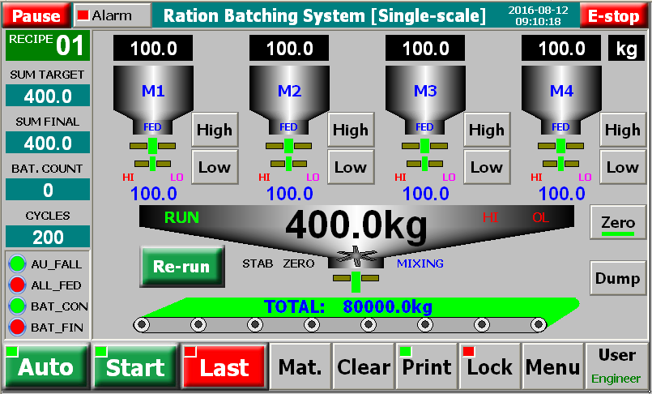The image size is (652, 394).
Task: Edit the CYCLES value 200
Action: (x=48, y=237)
